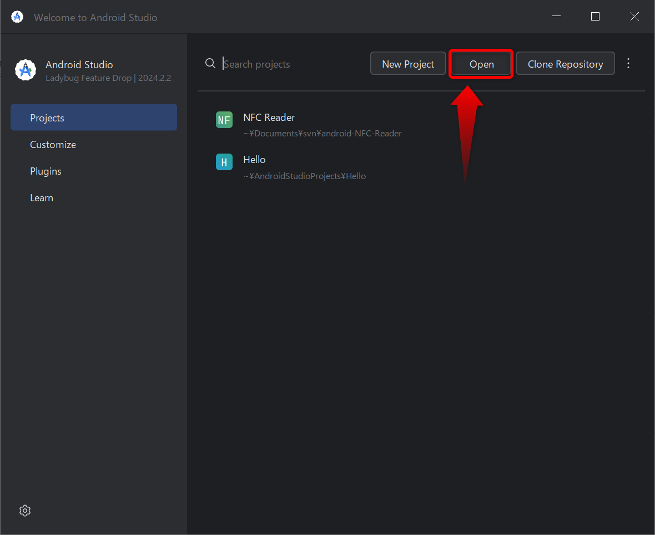Screen dimensions: 655x535
Task: Go to the Learn tab
Action: pyautogui.click(x=94, y=198)
